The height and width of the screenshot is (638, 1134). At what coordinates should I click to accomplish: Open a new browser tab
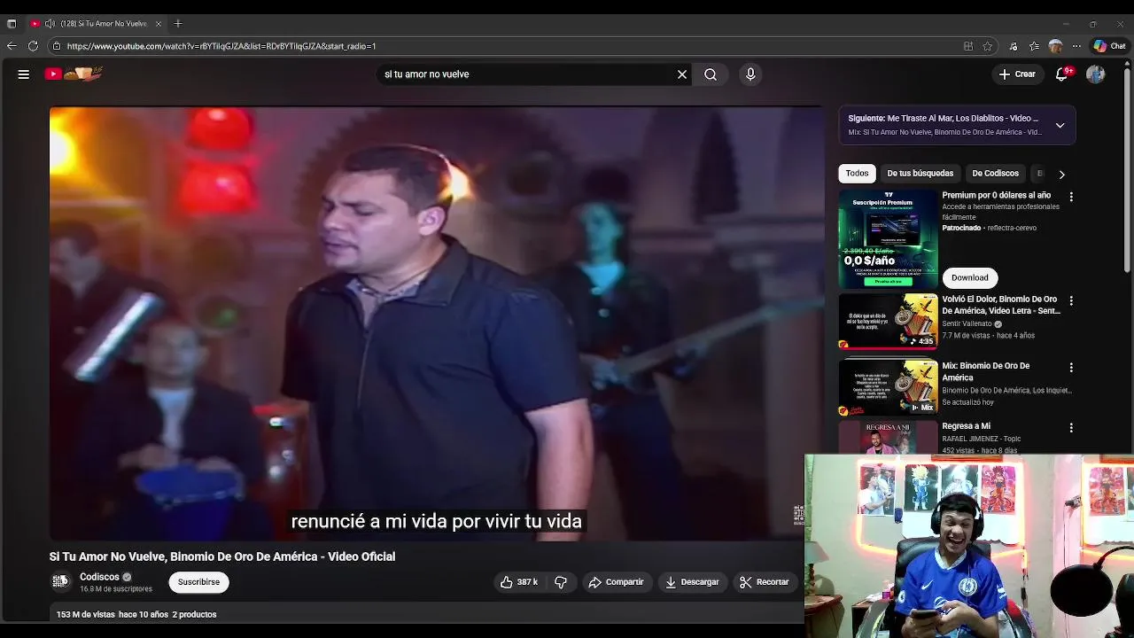(178, 23)
